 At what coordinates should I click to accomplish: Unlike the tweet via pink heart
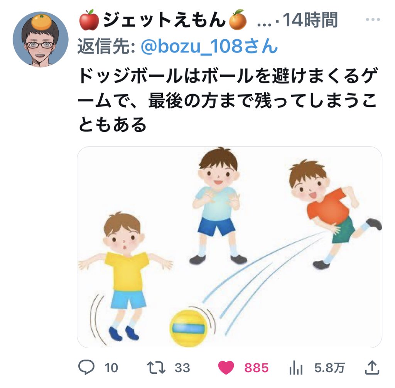tap(226, 368)
